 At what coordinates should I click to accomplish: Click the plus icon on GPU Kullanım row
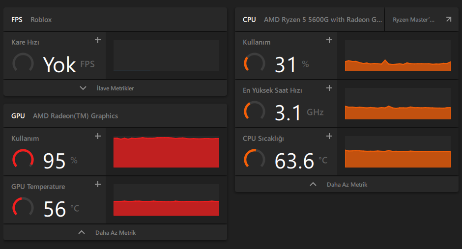98,136
